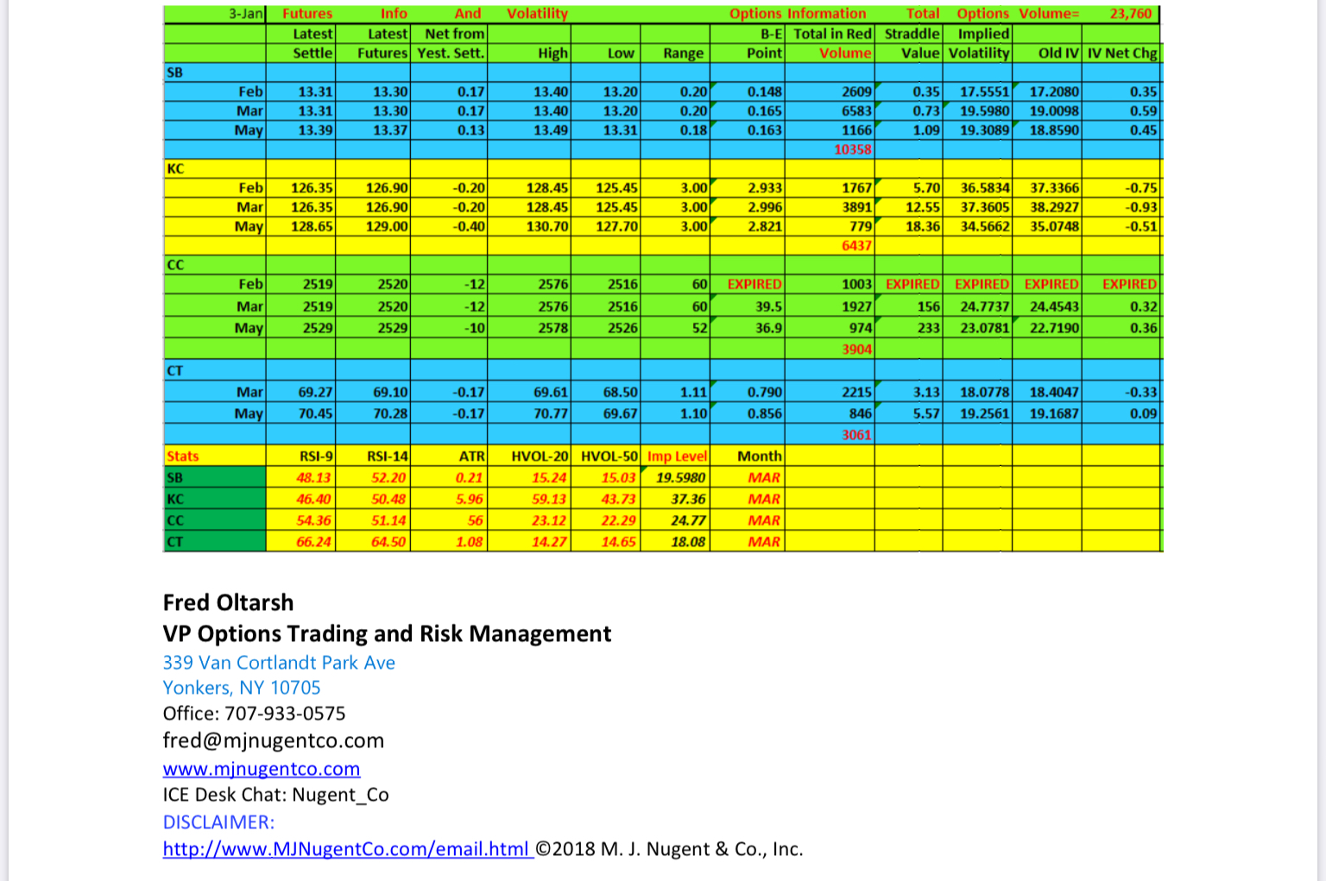The height and width of the screenshot is (881, 1326).
Task: Click SB Imp Level value 19.5980
Action: click(x=681, y=477)
